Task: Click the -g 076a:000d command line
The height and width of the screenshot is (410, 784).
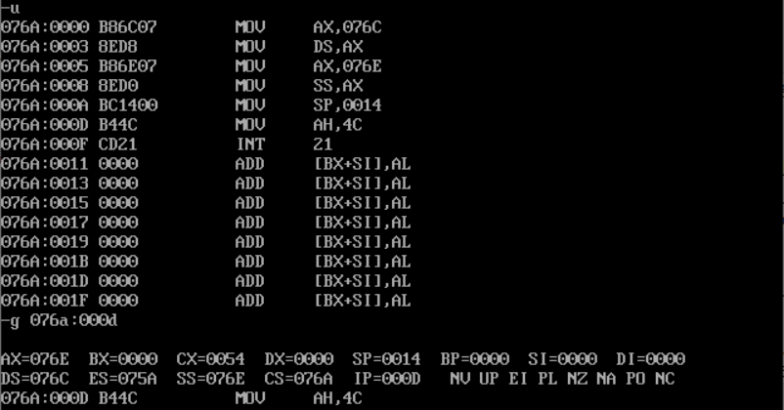Action: click(59, 320)
